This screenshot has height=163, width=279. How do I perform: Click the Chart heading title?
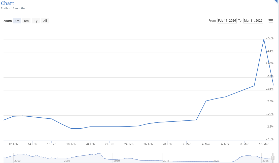coord(8,3)
